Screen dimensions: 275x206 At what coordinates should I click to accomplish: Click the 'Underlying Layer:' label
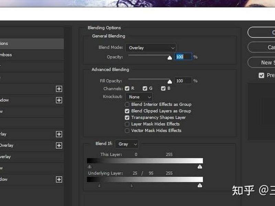click(106, 173)
